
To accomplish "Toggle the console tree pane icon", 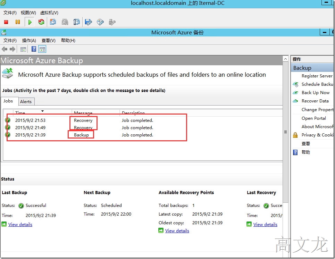I will click(23, 49).
